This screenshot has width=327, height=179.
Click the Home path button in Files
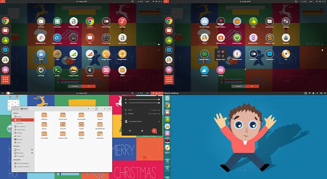[24, 109]
